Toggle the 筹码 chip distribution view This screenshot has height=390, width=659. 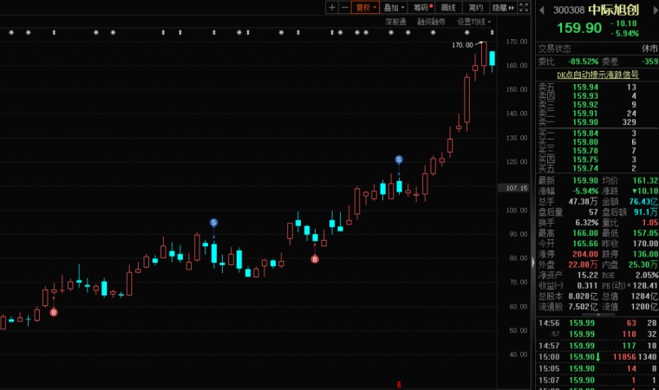click(421, 7)
